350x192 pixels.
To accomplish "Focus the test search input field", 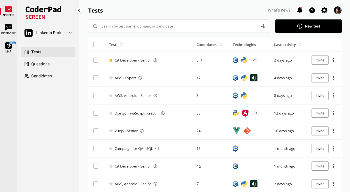I will tap(177, 26).
